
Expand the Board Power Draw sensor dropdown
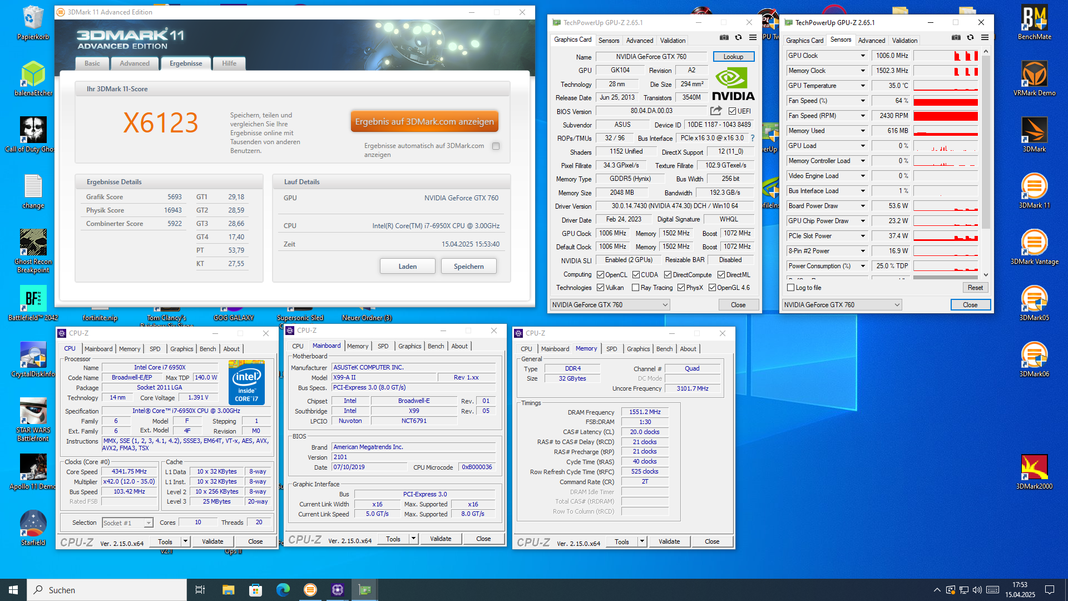click(863, 206)
